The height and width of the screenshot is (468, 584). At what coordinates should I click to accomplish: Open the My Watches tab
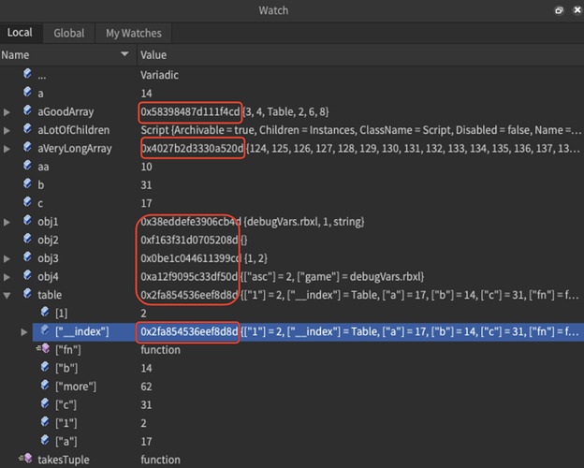click(x=133, y=33)
